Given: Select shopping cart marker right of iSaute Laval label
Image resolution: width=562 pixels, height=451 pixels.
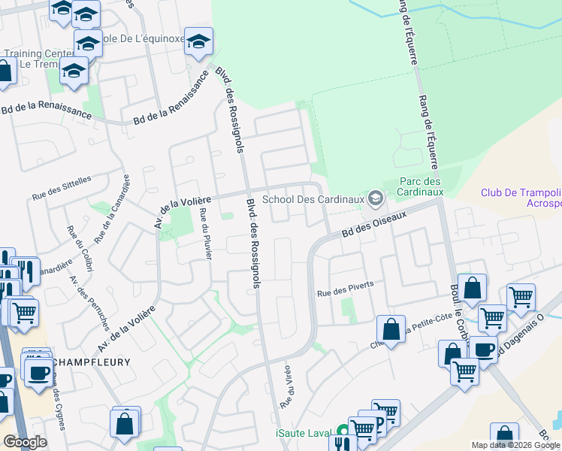Looking at the screenshot, I should click(363, 430).
